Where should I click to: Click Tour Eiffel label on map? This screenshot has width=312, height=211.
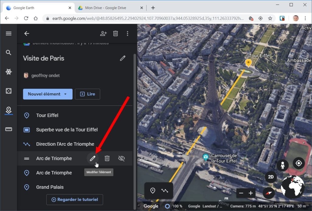click(x=260, y=56)
